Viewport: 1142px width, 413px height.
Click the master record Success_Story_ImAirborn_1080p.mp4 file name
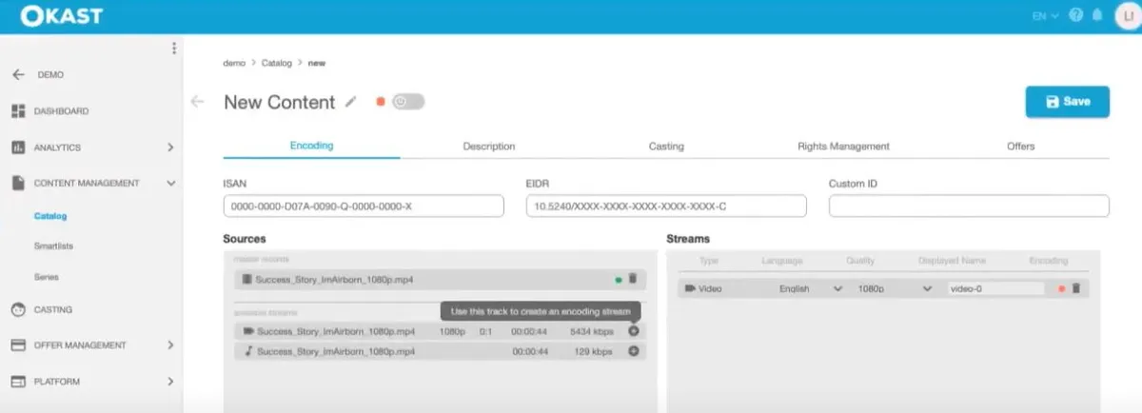(335, 280)
